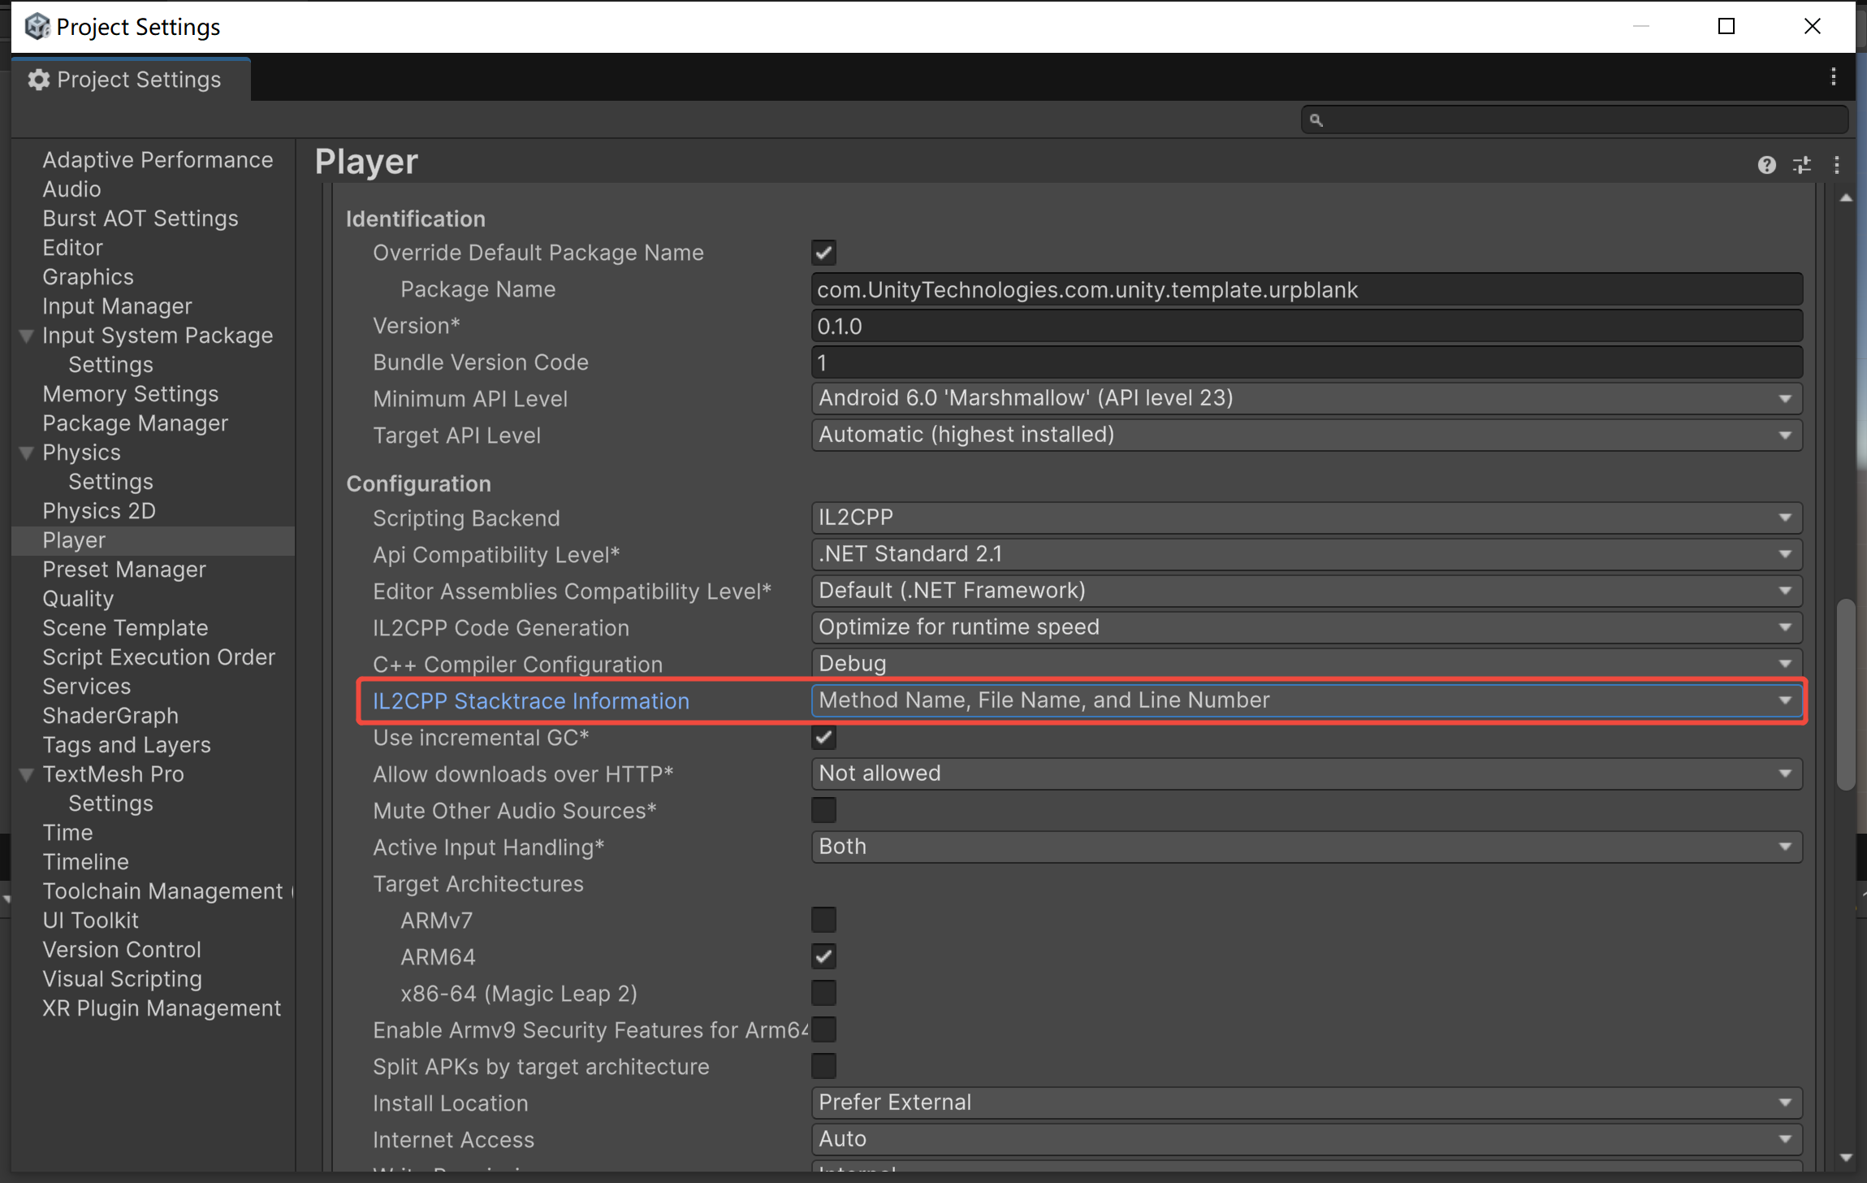The height and width of the screenshot is (1183, 1867).
Task: Open C++ Compiler Configuration dropdown
Action: (1307, 664)
